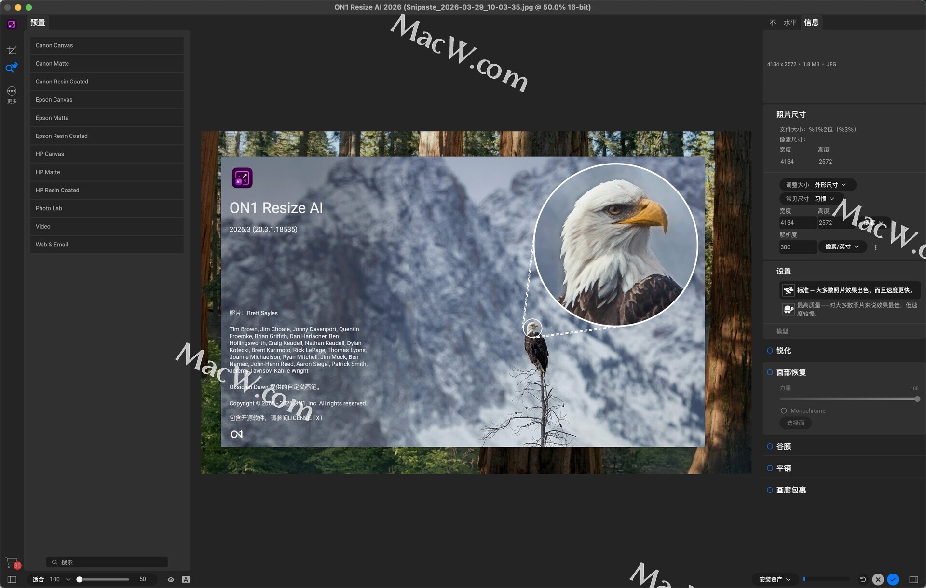
Task: Open the shopping cart with 30 badge
Action: coord(12,562)
